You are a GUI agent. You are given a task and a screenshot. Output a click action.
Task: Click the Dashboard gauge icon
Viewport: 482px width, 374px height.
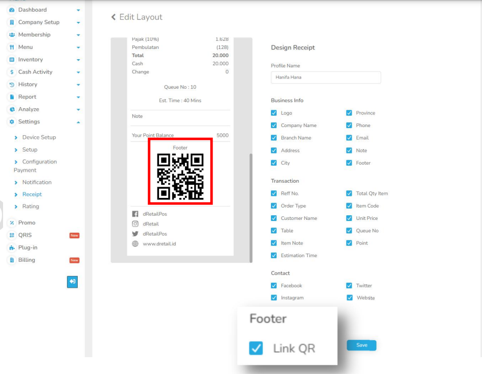coord(12,10)
